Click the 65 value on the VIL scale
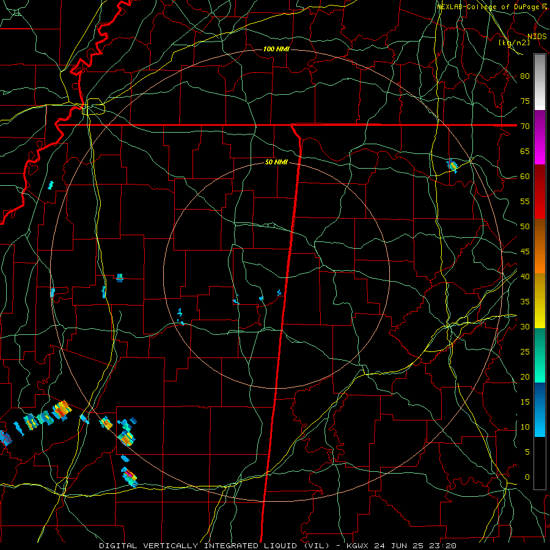The width and height of the screenshot is (550, 550). pyautogui.click(x=525, y=151)
